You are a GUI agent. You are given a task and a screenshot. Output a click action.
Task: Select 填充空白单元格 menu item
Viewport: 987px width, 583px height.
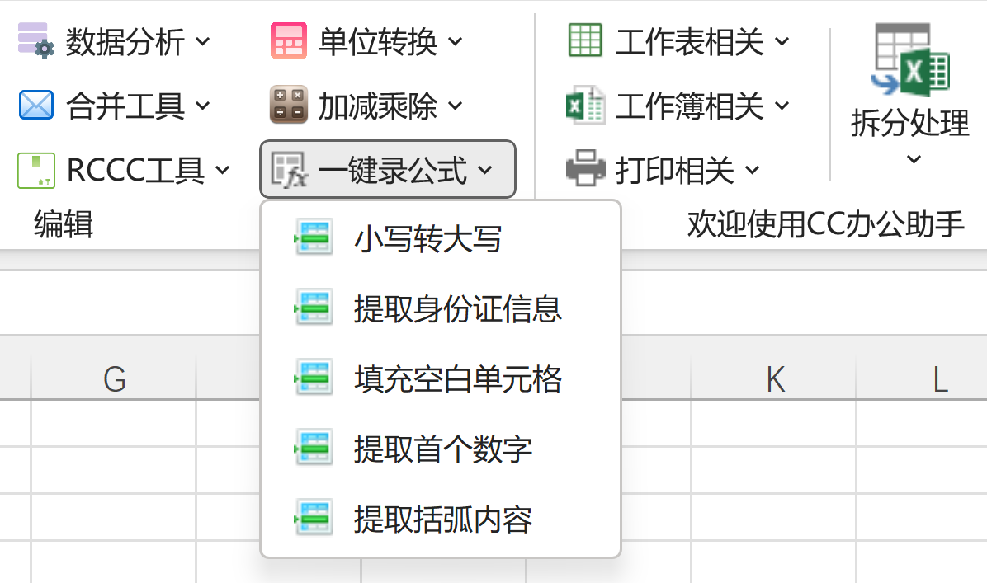457,379
